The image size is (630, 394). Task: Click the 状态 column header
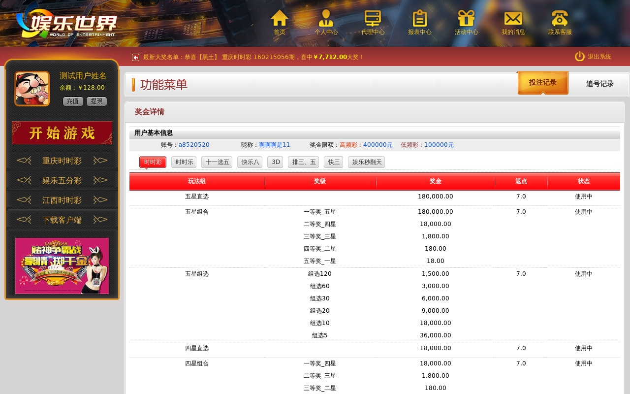click(x=584, y=181)
